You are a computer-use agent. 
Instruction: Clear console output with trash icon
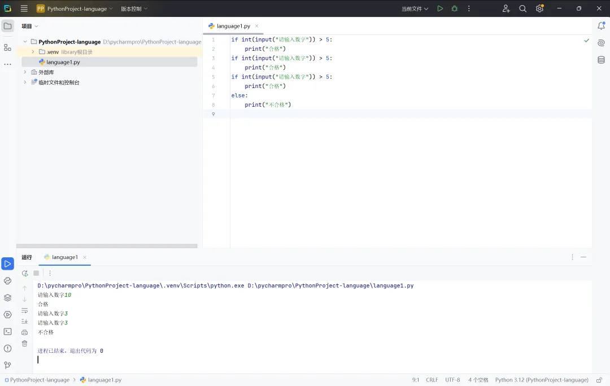tap(24, 343)
